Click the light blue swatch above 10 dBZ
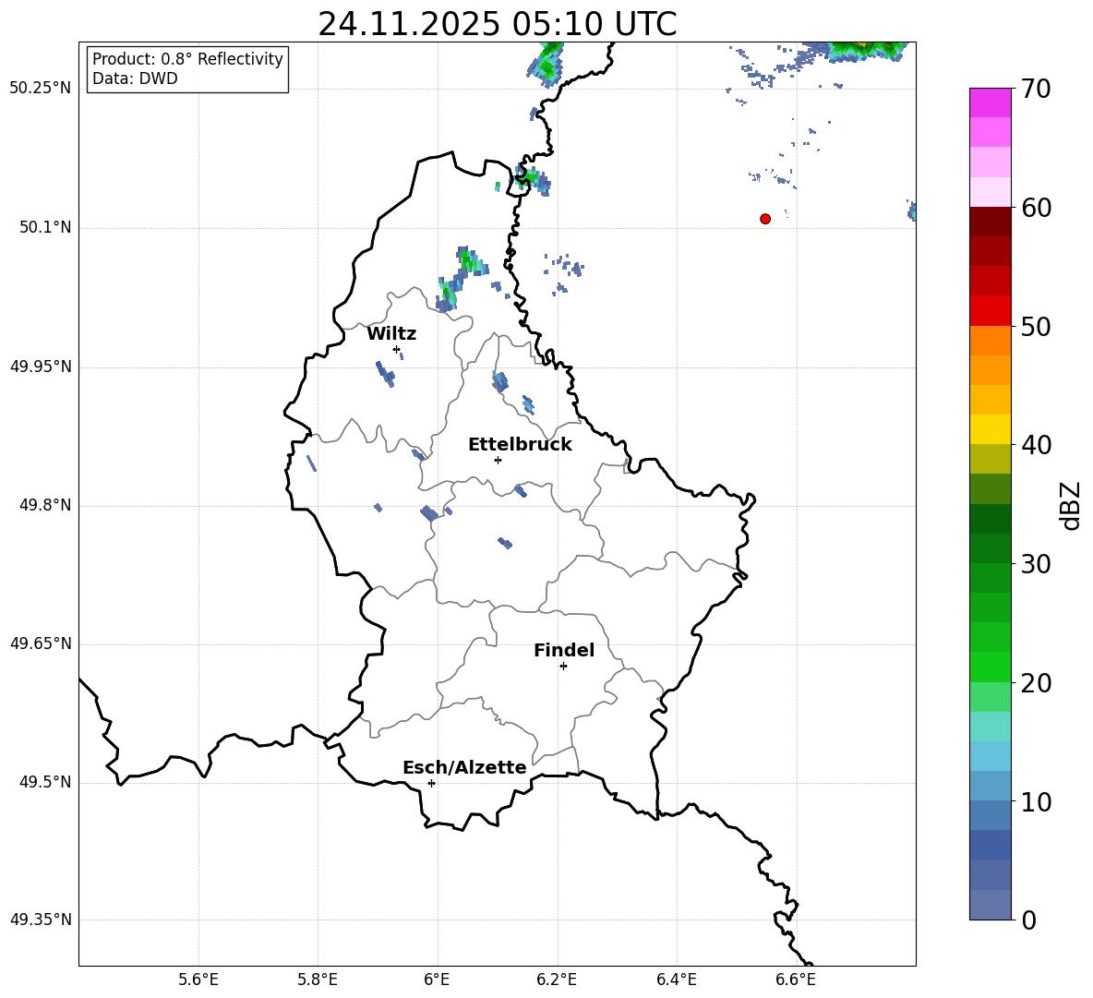Screen dimensions: 1093x998 990,786
